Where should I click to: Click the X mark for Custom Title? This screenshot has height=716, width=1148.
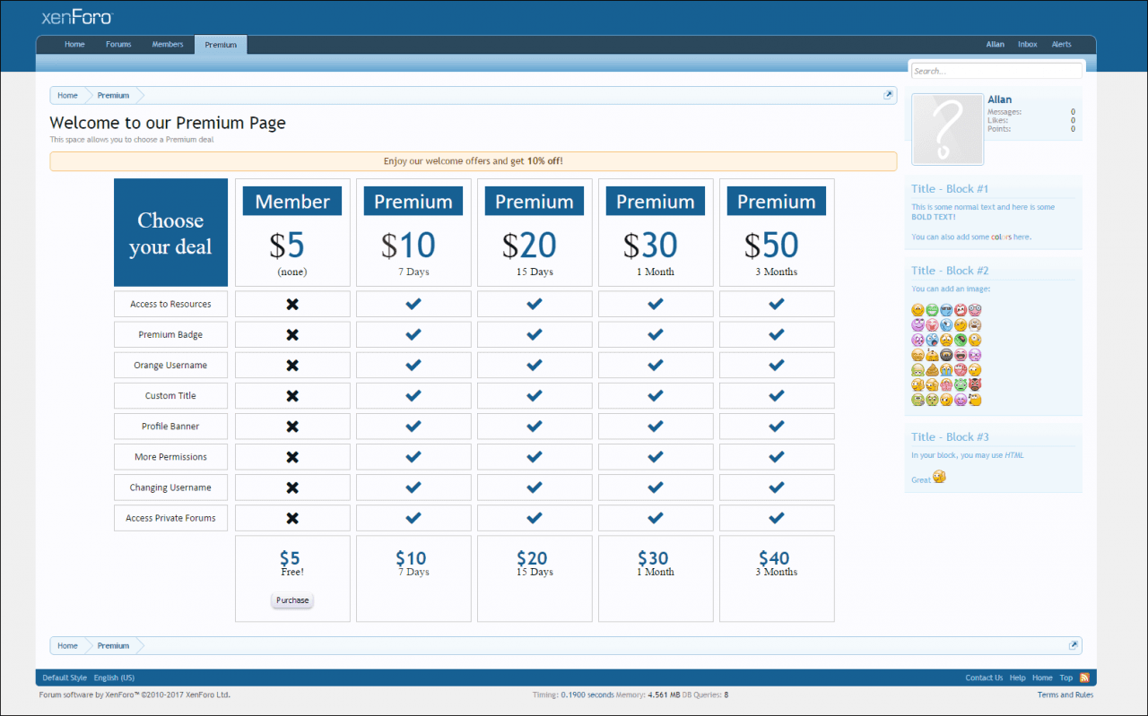(292, 395)
